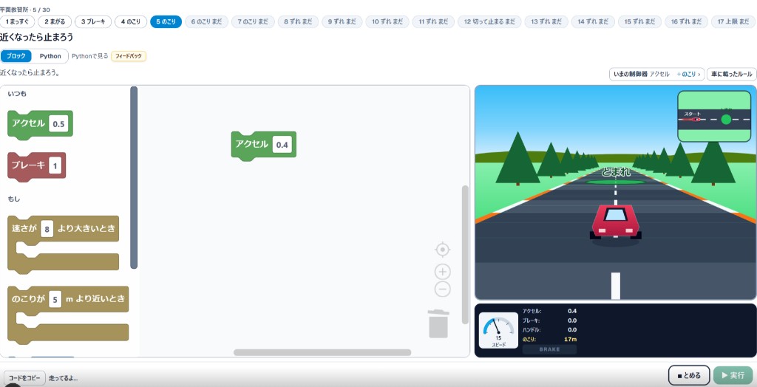Go to lesson 4 のこり

click(x=131, y=21)
